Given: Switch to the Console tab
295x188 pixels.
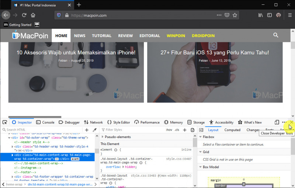Looking at the screenshot, I should (45, 122).
